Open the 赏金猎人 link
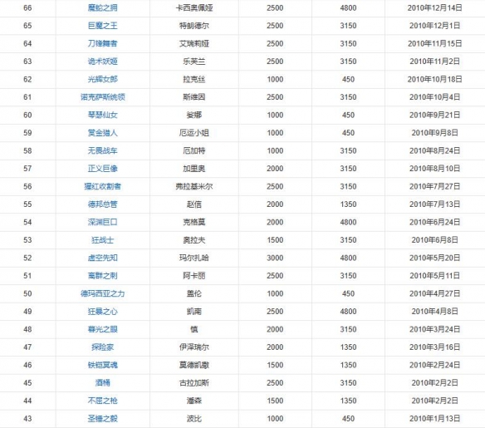The height and width of the screenshot is (428, 485). coord(103,133)
